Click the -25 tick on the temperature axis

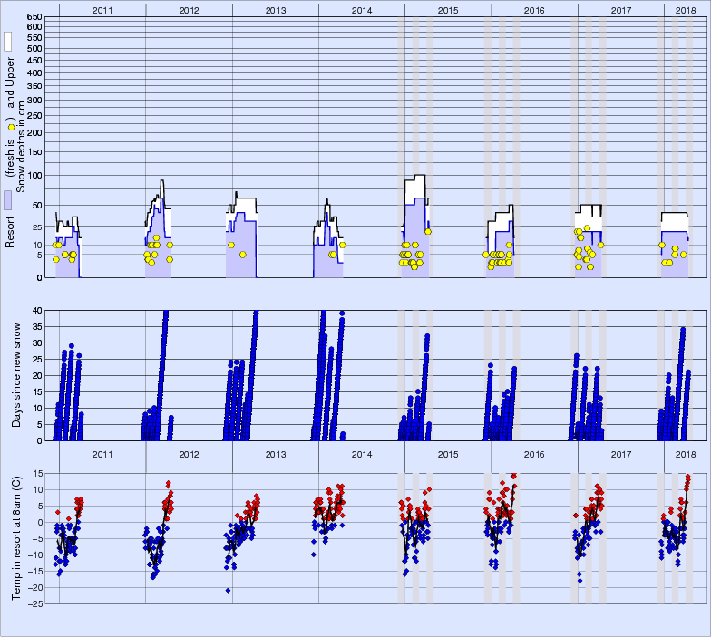pyautogui.click(x=34, y=603)
